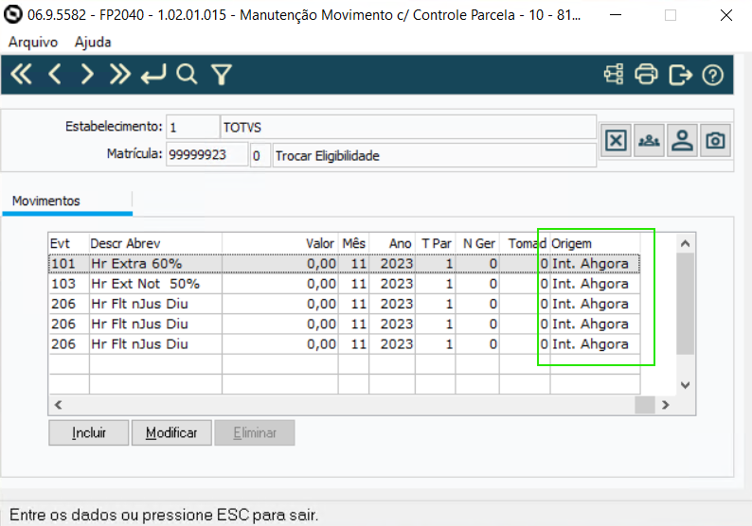
Task: Click the Trocar Eligibilidade name field
Action: [x=435, y=155]
